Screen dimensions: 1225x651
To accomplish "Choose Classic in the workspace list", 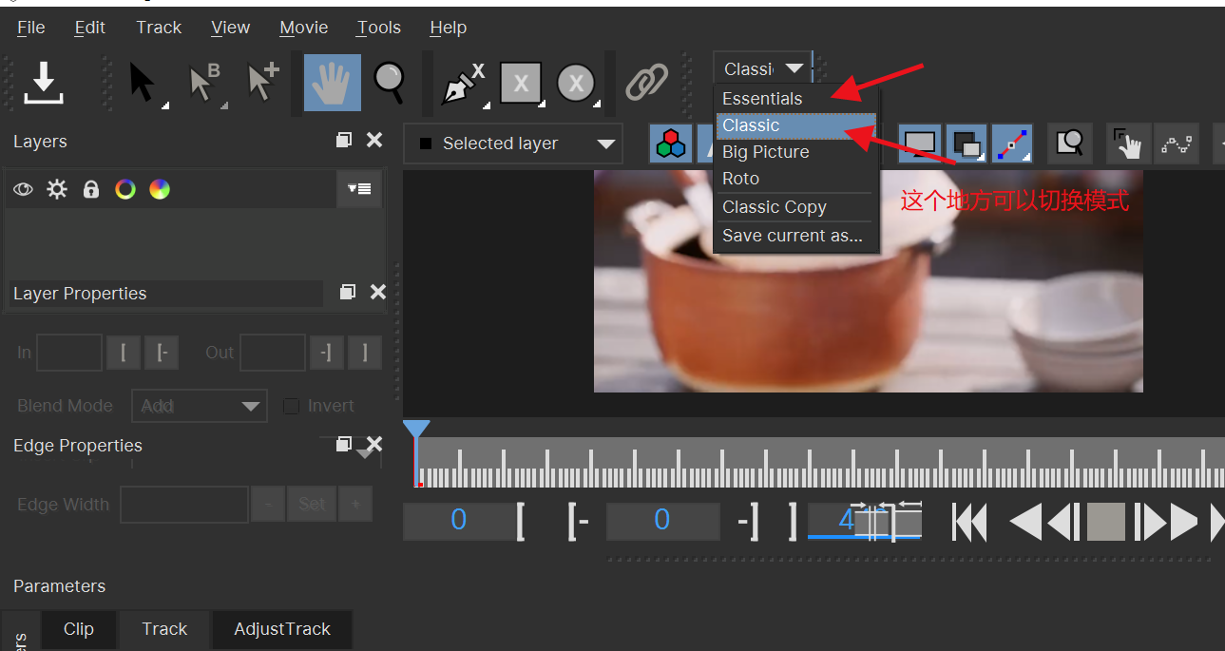I will [795, 125].
